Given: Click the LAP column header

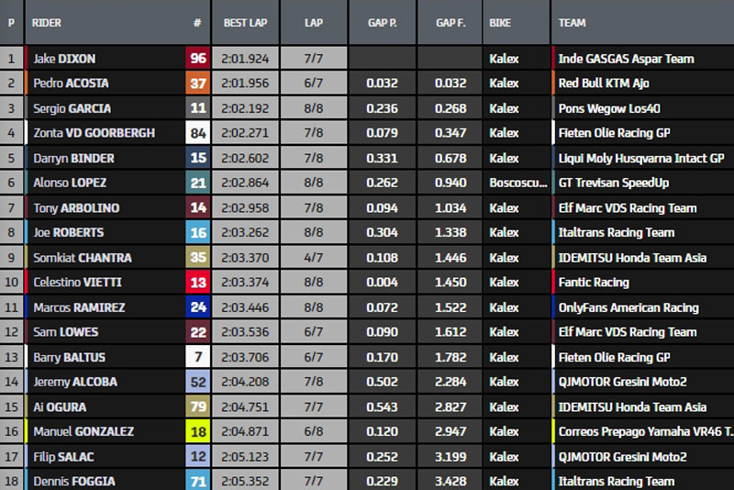Looking at the screenshot, I should (314, 22).
